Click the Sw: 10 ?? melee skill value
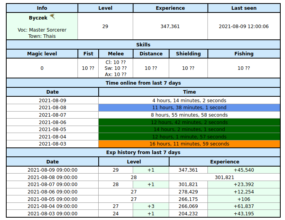Screen dimensions: 285x220 click(115, 68)
